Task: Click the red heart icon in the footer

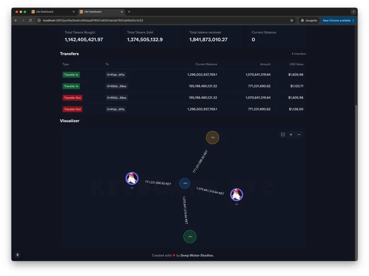Action: (x=174, y=255)
